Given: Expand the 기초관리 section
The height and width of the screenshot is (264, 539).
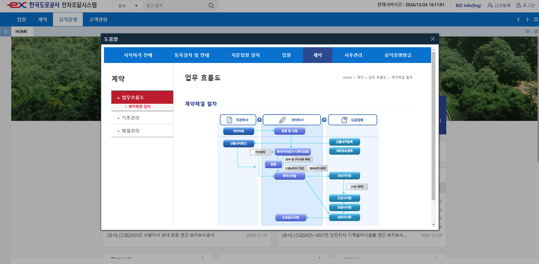Looking at the screenshot, I should tap(130, 118).
